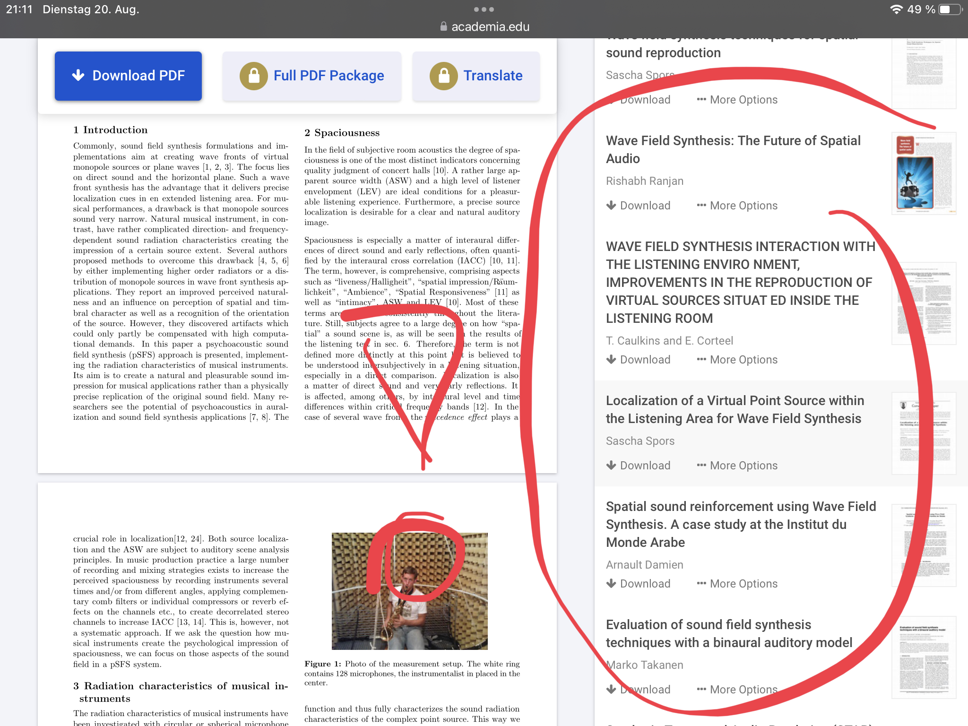Download the Arnault Damien paper

click(x=639, y=584)
